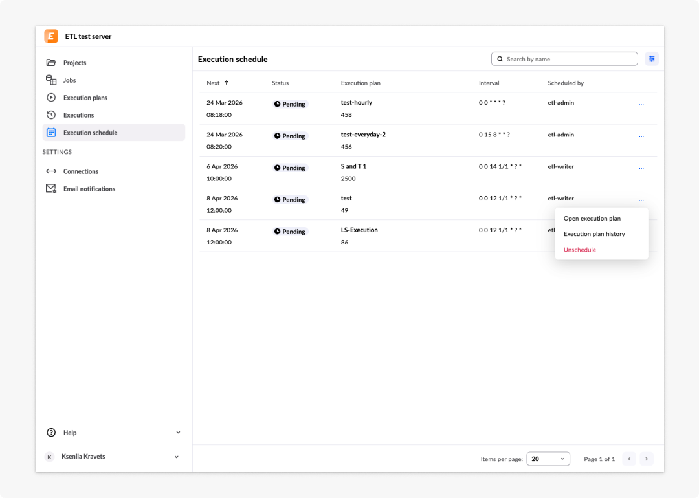Click etl-writer in S and T 1 row
The width and height of the screenshot is (699, 498).
560,166
